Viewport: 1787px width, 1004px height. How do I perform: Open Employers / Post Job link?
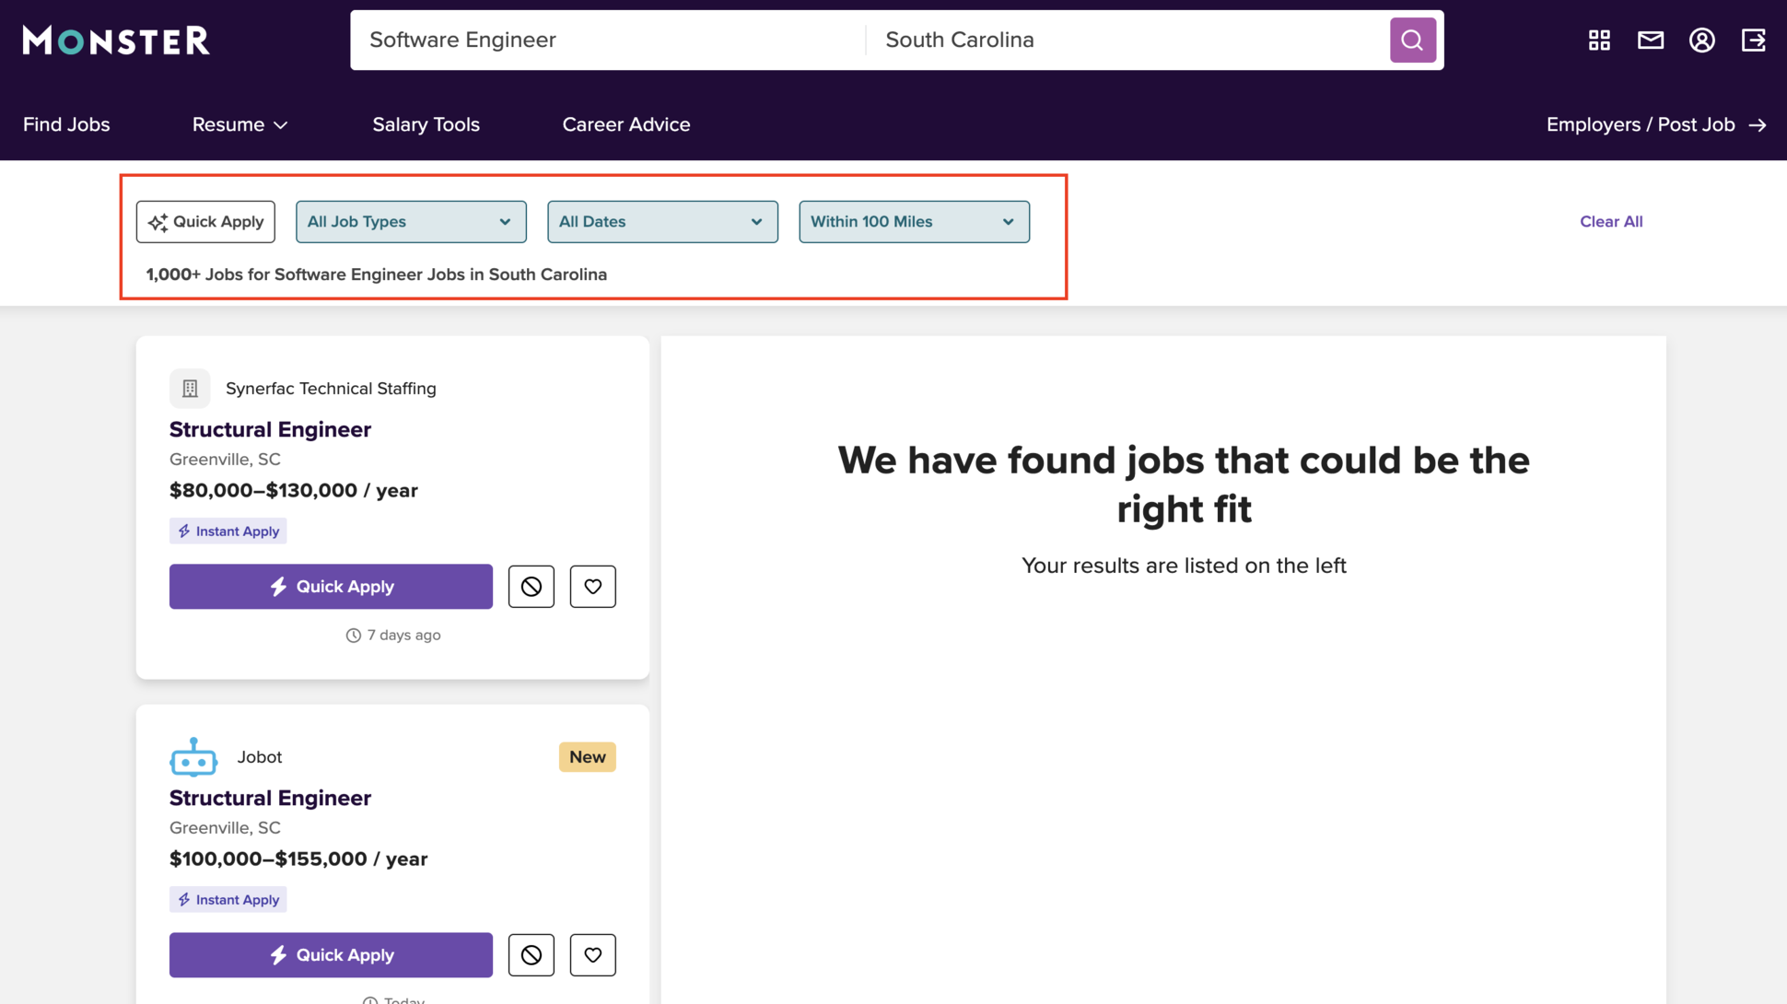[1655, 124]
